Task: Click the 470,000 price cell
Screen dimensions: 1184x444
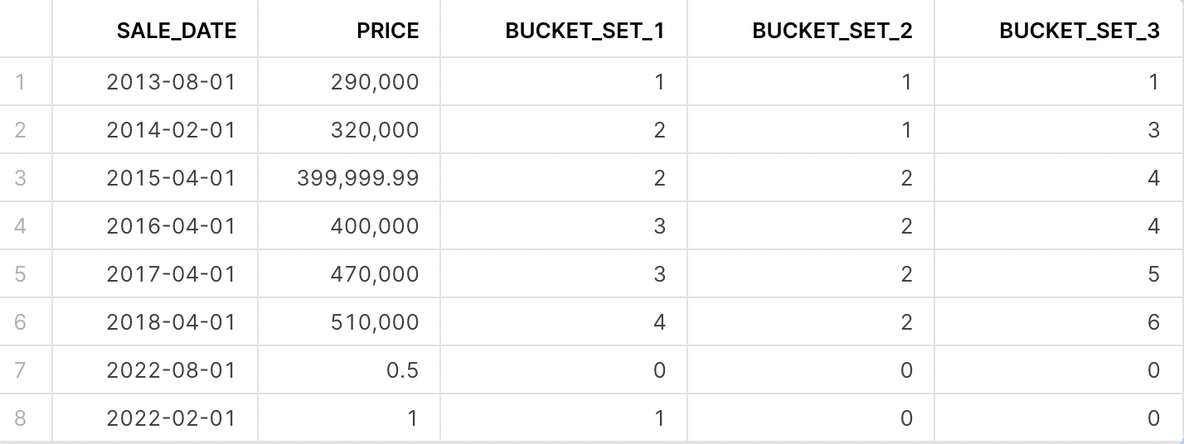Action: [x=375, y=274]
